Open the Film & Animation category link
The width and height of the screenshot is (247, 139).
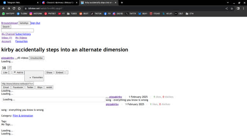[23, 116]
